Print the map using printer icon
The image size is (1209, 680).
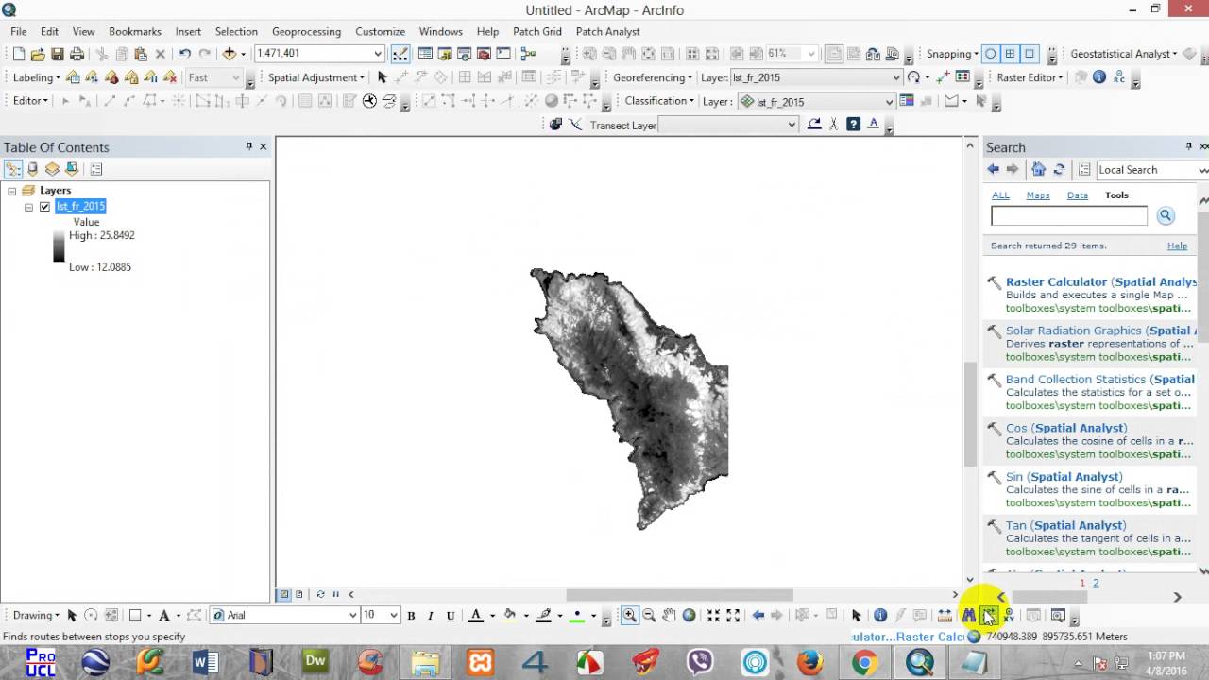point(77,54)
